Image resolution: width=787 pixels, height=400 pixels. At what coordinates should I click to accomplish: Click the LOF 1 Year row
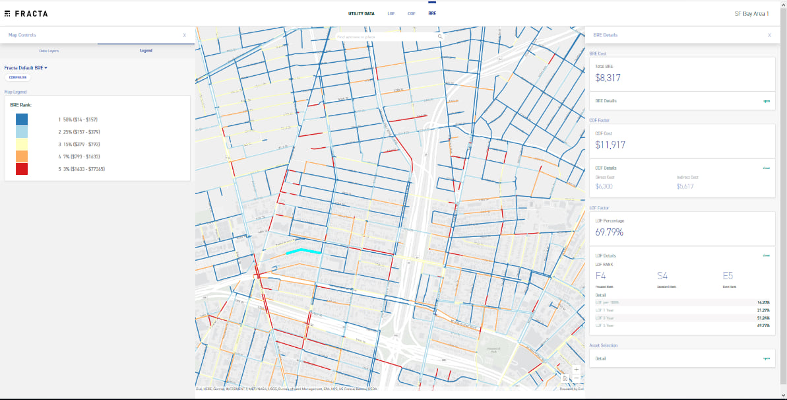click(x=682, y=310)
